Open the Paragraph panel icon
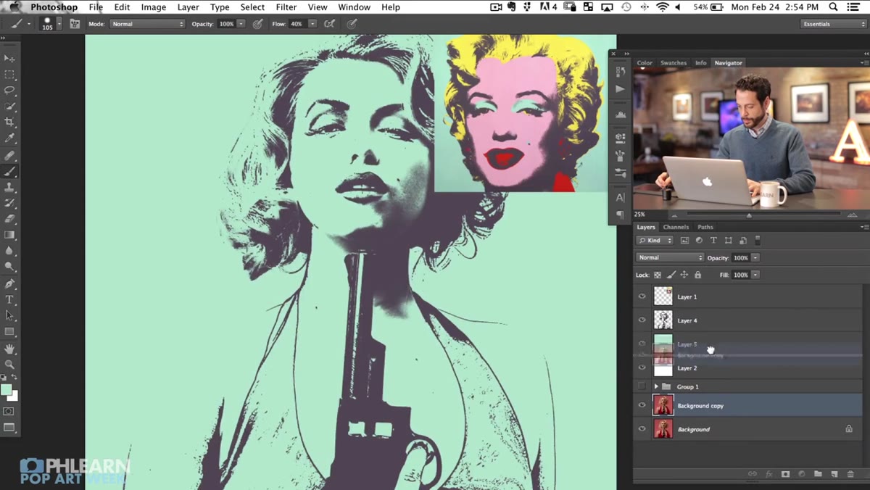The height and width of the screenshot is (490, 870). (x=620, y=215)
